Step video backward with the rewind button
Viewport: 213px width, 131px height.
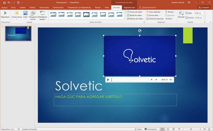151,80
